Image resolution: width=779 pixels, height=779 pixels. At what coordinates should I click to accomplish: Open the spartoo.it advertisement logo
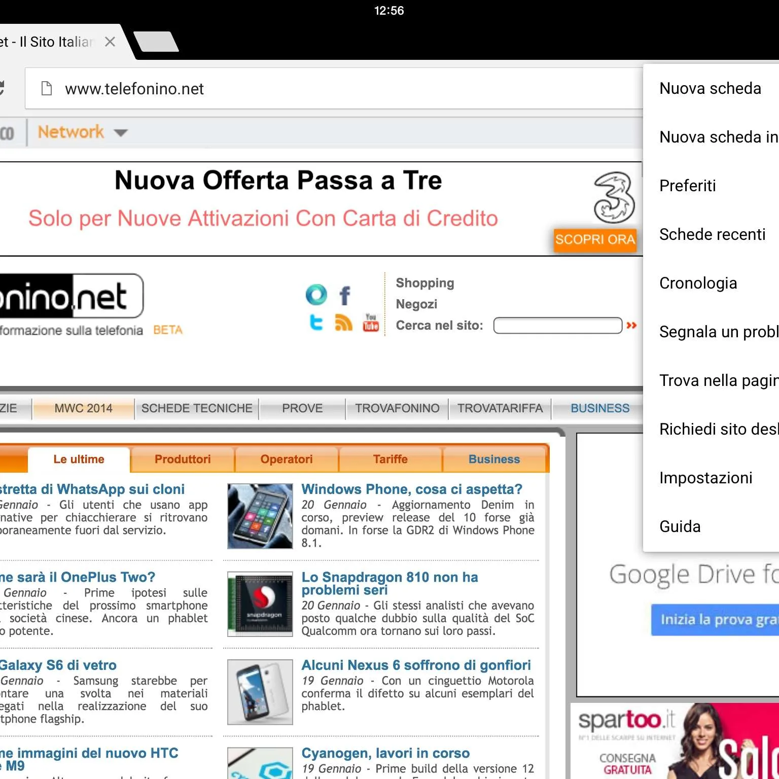tap(627, 720)
